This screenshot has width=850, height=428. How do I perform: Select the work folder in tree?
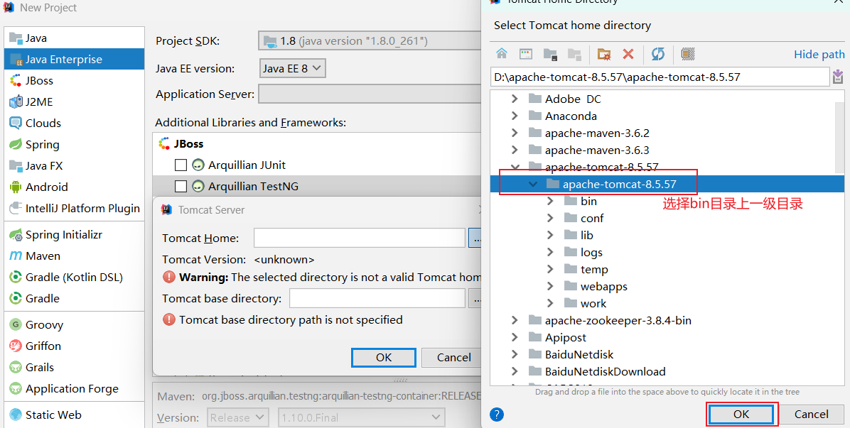pos(593,304)
